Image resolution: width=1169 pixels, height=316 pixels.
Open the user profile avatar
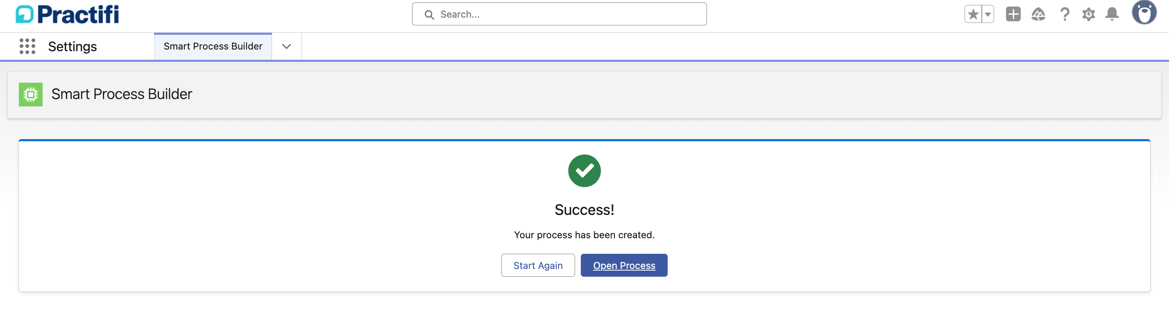click(x=1144, y=13)
